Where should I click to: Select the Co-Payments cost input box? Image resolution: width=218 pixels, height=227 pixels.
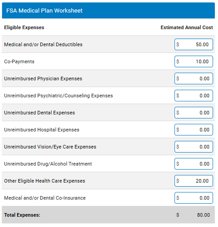(194, 61)
